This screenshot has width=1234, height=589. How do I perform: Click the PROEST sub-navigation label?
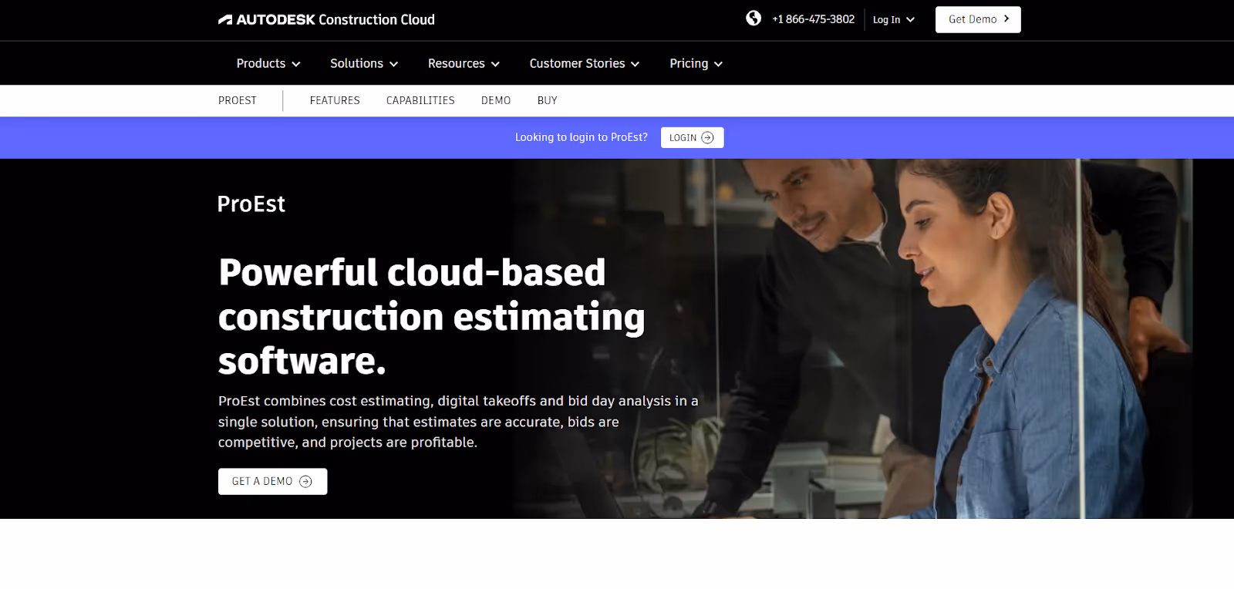click(x=238, y=100)
